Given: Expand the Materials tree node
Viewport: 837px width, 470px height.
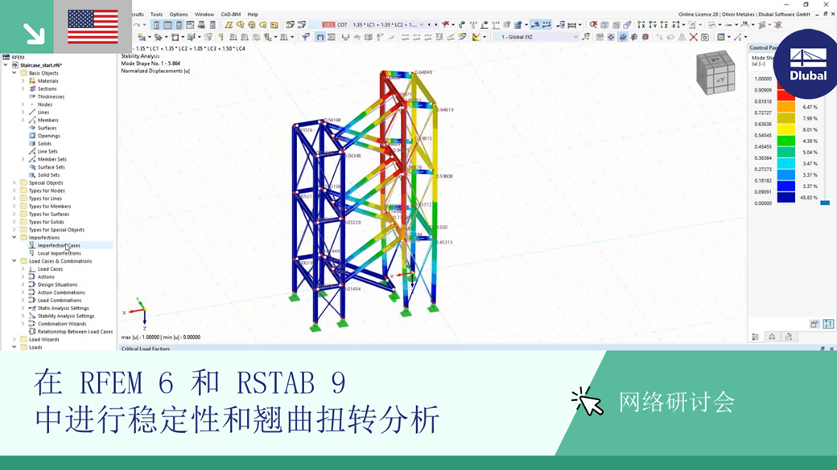Looking at the screenshot, I should (23, 81).
